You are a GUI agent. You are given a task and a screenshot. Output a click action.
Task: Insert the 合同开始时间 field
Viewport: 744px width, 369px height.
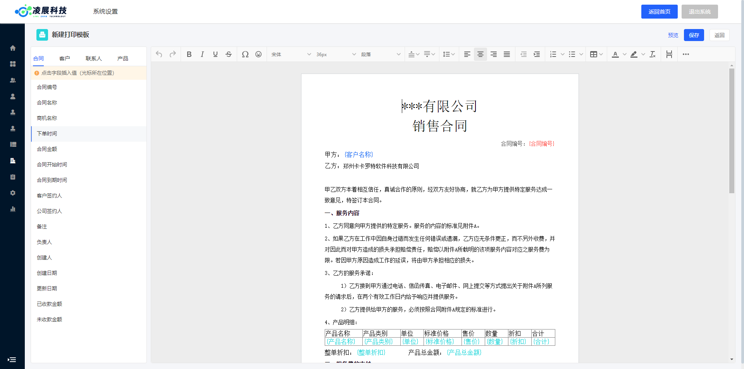coord(89,165)
